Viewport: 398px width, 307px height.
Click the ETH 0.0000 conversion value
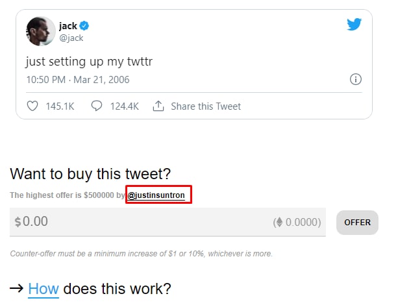[303, 222]
